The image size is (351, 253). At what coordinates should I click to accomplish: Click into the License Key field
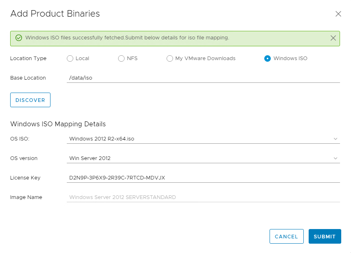(203, 178)
